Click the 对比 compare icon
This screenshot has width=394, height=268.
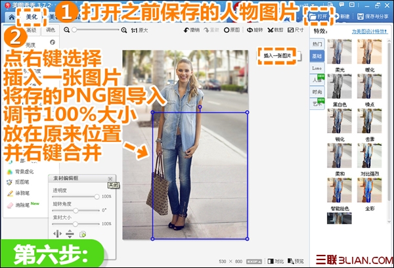pos(276,261)
